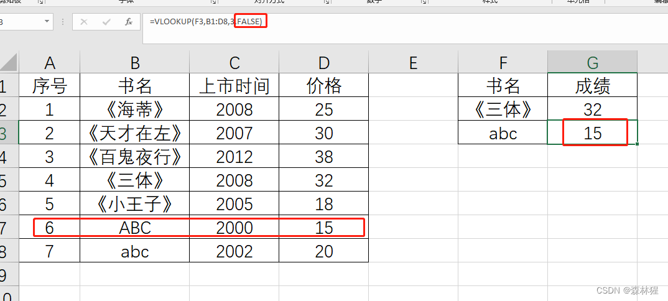Click the VLOOKUP formula text in the formula bar
This screenshot has width=668, height=301.
click(206, 21)
